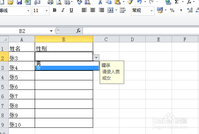Screen dimensions: 199x134
Task: Select column E header
Action: (x=158, y=39)
